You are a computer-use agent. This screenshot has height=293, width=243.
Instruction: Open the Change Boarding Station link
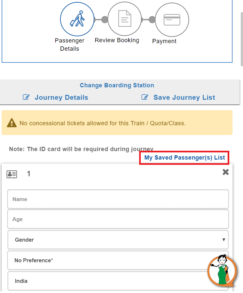[117, 85]
